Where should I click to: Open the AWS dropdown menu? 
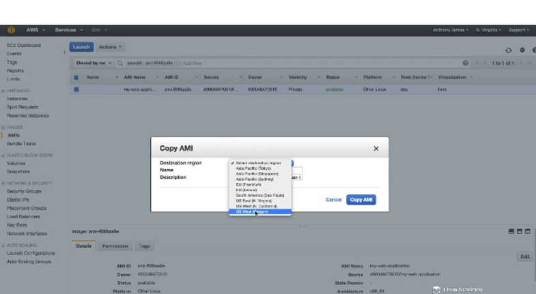36,30
